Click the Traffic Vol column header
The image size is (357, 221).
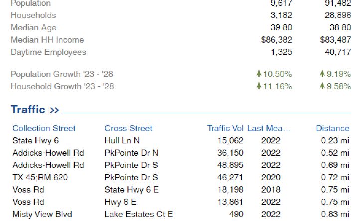tap(225, 128)
